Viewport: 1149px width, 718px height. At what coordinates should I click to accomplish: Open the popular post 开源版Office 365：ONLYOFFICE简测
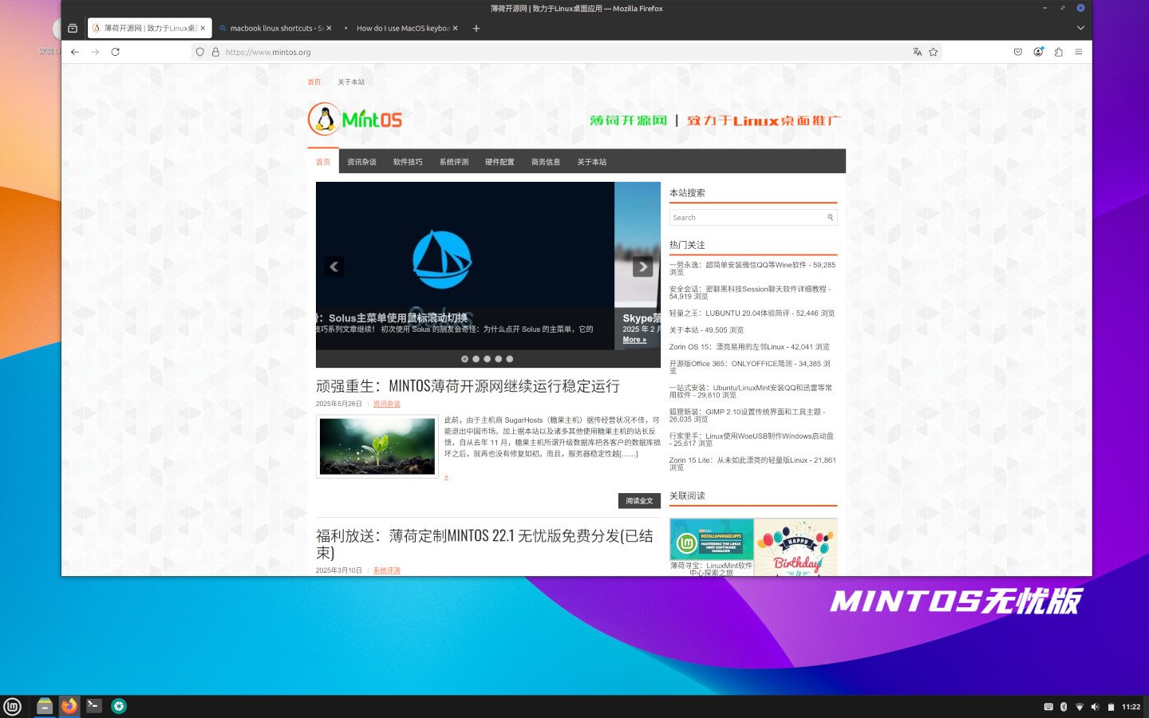[x=750, y=367]
